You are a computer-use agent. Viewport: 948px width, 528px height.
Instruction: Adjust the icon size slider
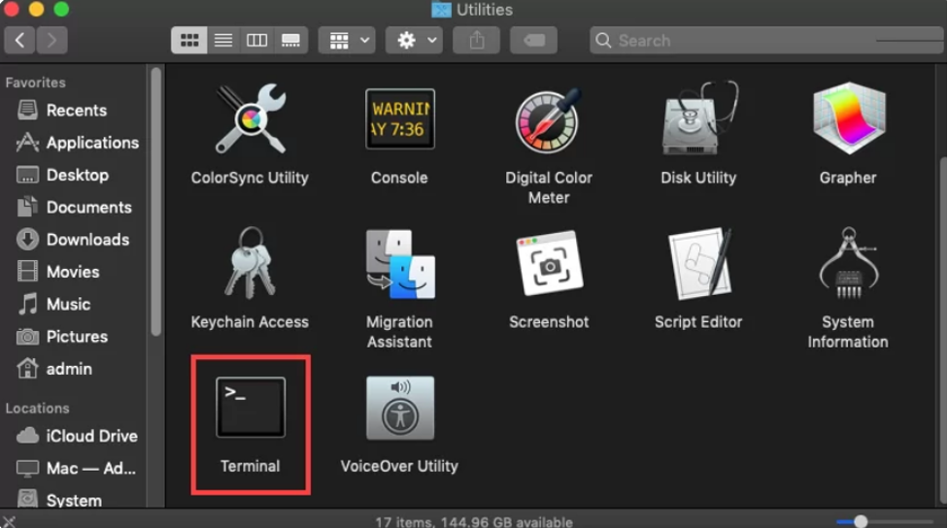tap(886, 521)
